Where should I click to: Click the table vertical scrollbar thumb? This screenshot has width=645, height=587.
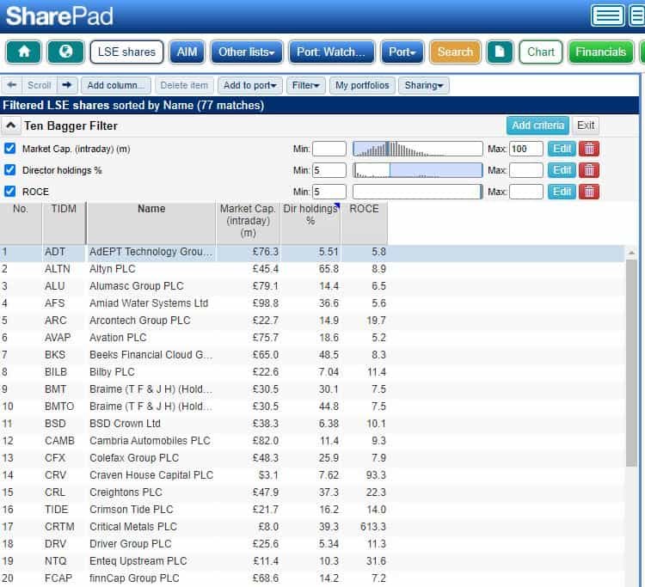click(631, 363)
